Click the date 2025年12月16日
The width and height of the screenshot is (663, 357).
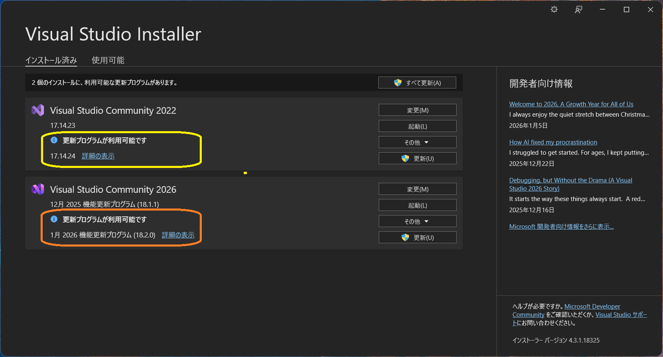(x=532, y=210)
